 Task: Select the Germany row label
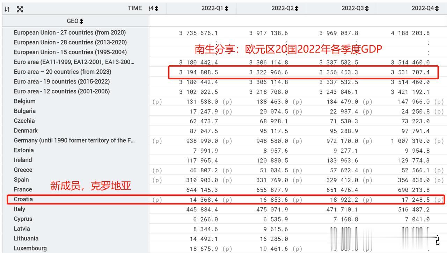[74, 140]
